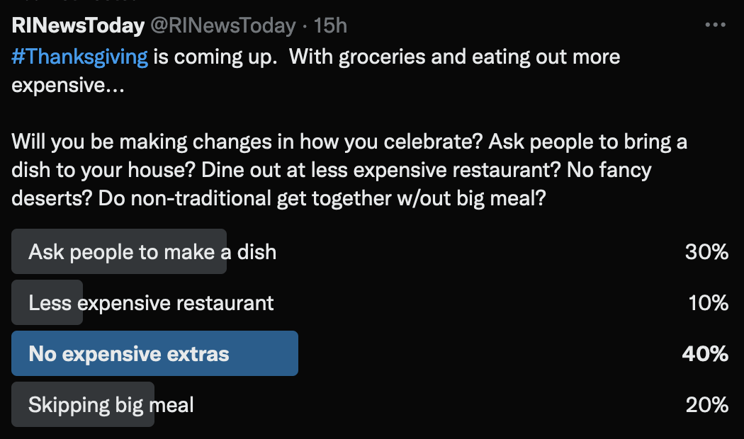This screenshot has height=439, width=744.
Task: Click the @RINewsToday handle
Action: pos(221,26)
